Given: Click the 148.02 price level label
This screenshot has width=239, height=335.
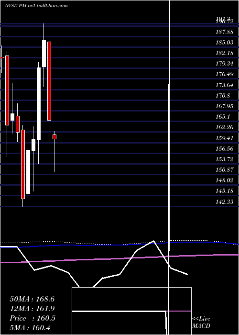Looking at the screenshot, I should [x=224, y=180].
